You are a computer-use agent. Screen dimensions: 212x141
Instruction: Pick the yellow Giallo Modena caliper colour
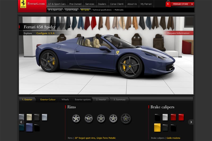157,128
